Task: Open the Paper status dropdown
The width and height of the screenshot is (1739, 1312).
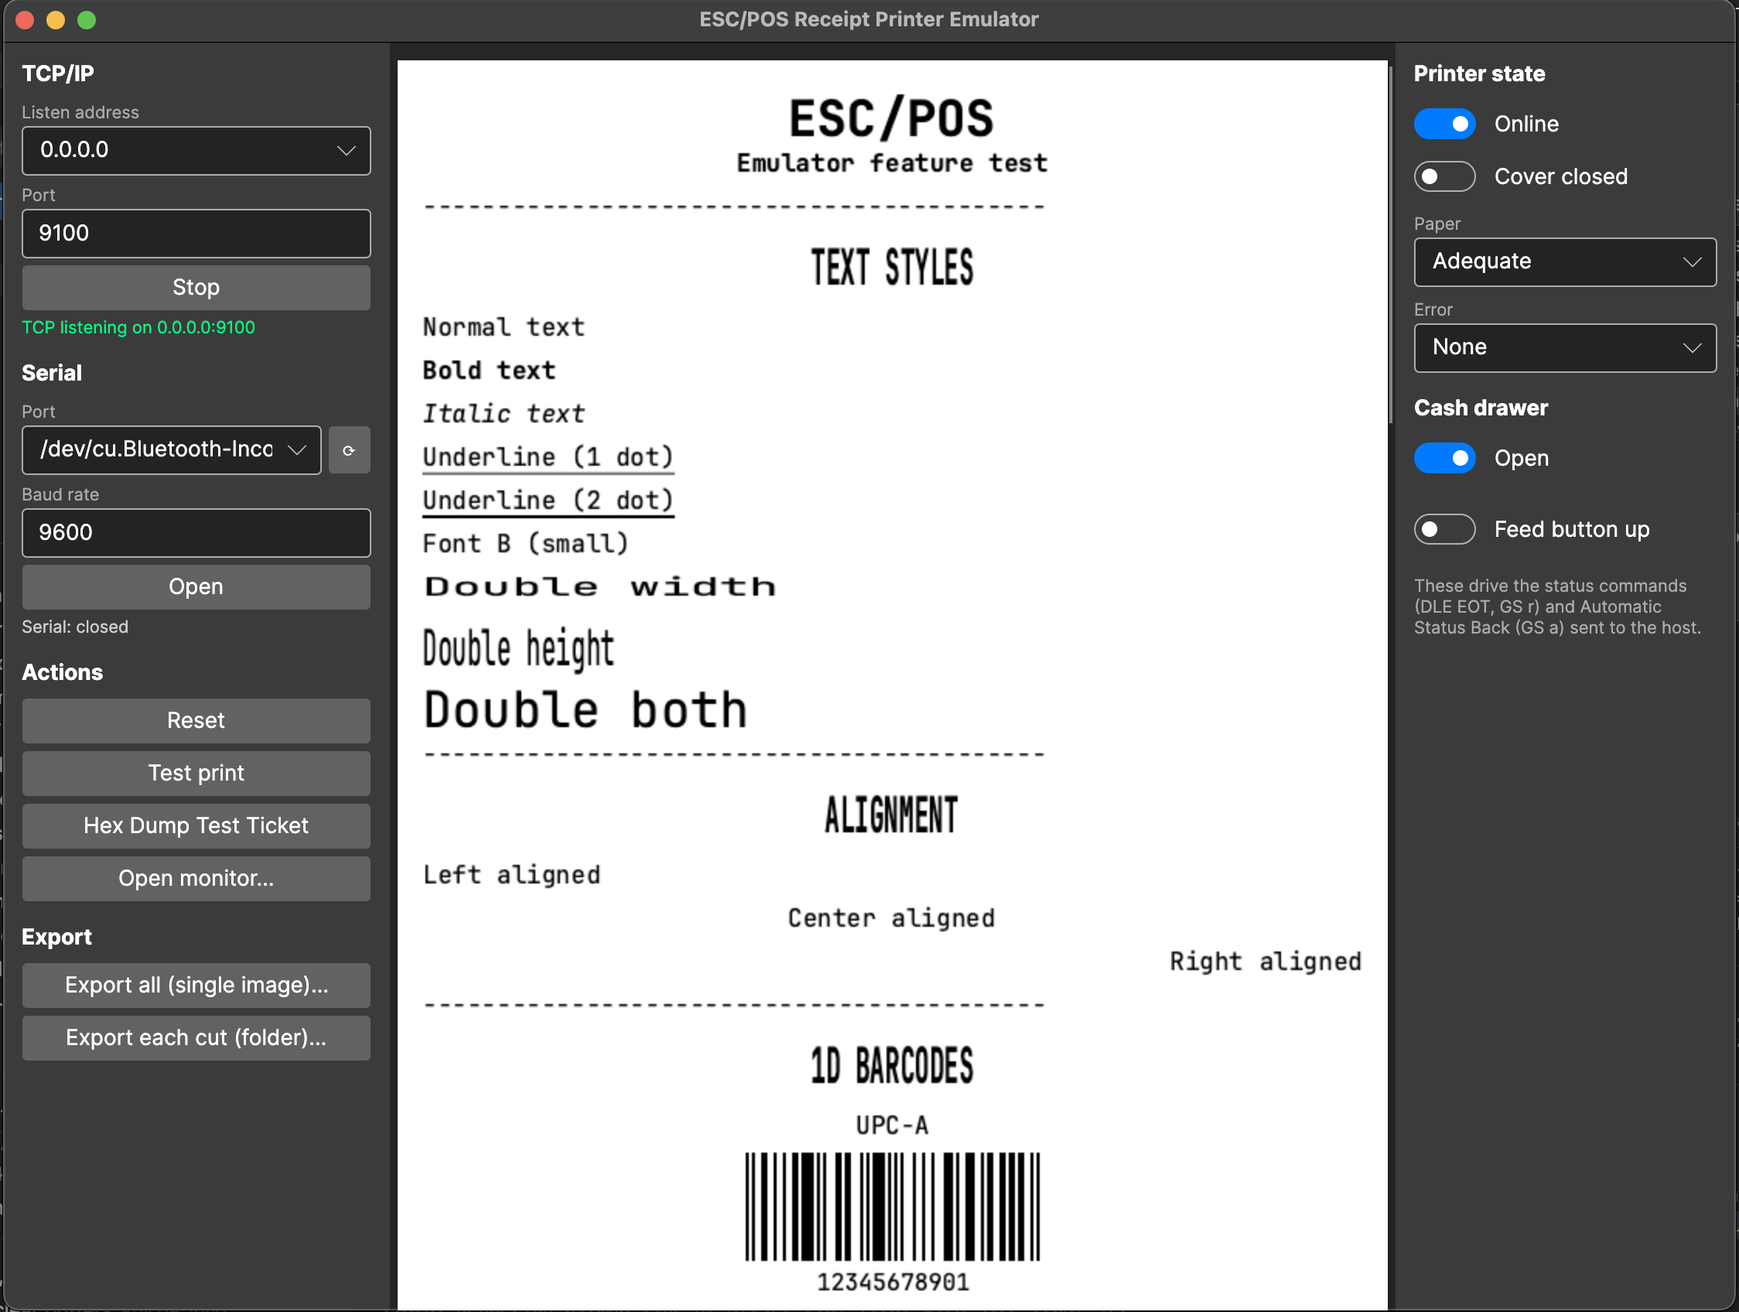Action: point(1564,261)
